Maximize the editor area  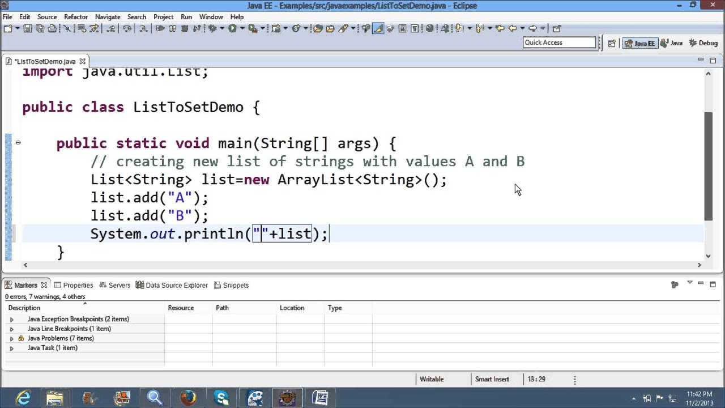pyautogui.click(x=713, y=60)
